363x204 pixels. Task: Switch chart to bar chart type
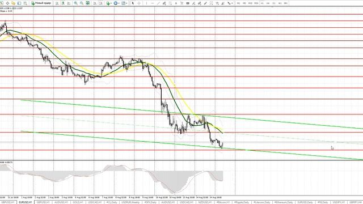[x=57, y=3]
